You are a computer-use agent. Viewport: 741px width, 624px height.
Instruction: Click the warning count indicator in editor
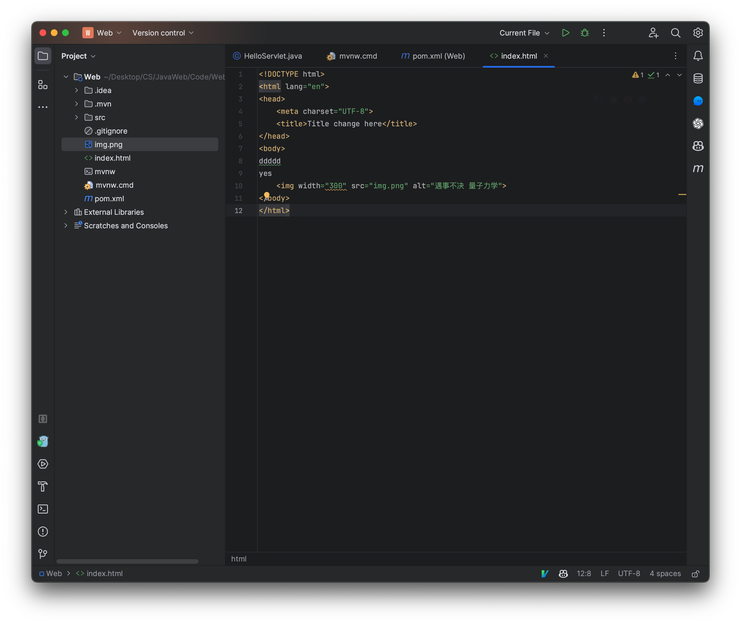point(638,75)
